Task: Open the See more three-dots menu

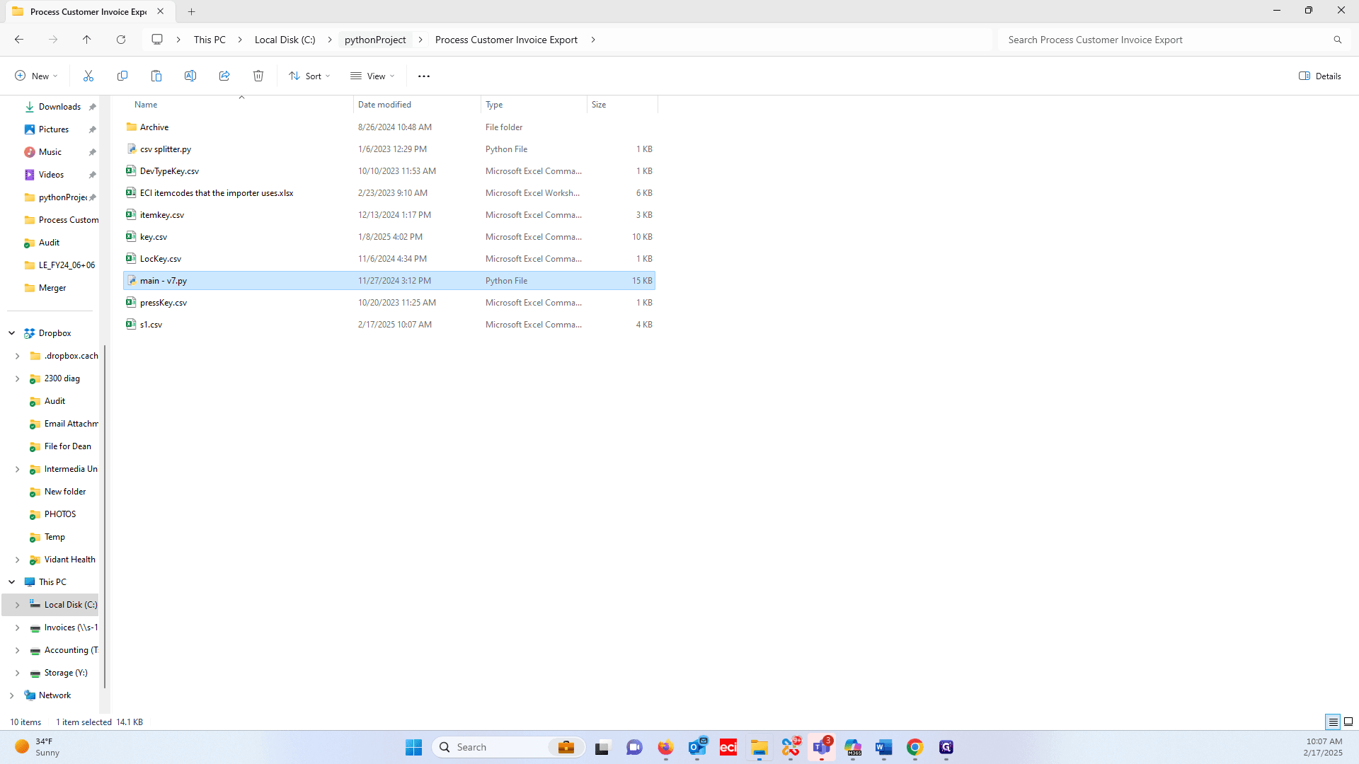Action: click(424, 76)
